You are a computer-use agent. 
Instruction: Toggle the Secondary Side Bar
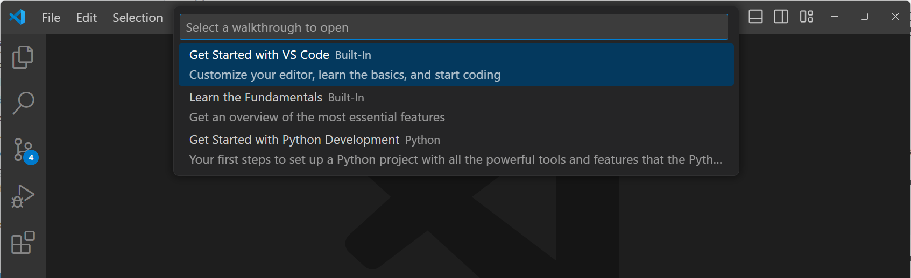click(x=781, y=17)
